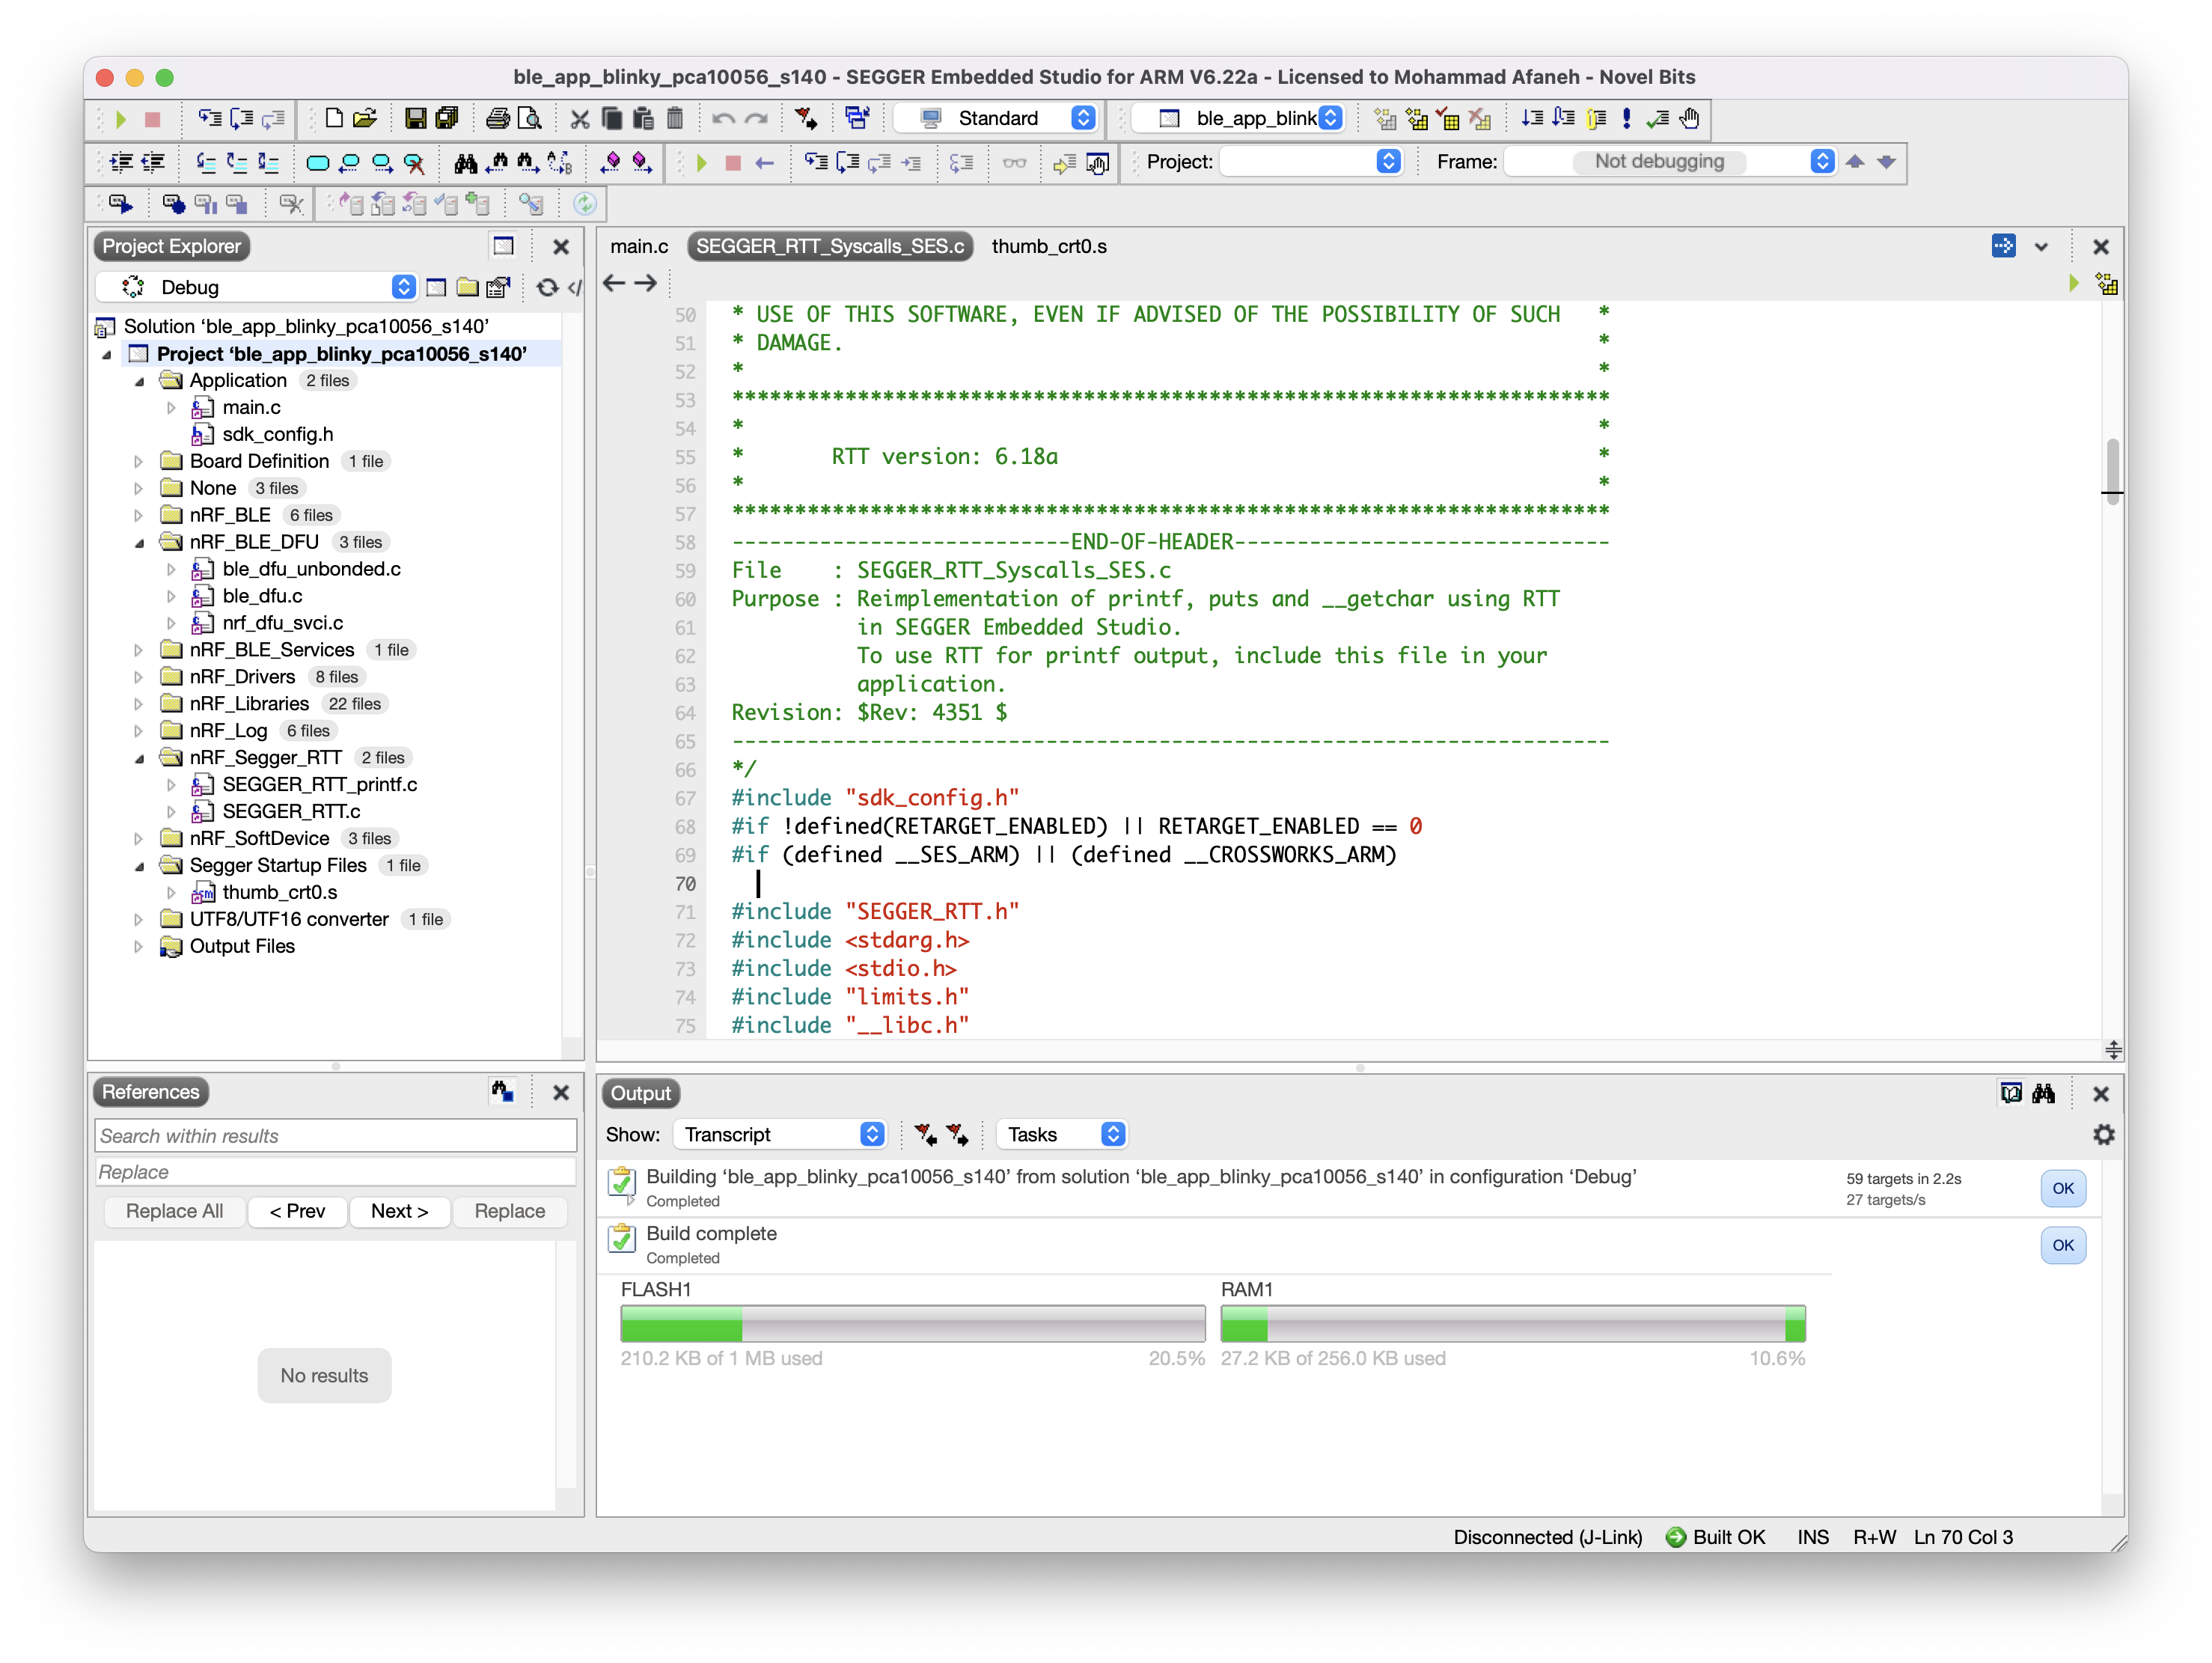Collapse the nRF_Segger_RTT folder
The height and width of the screenshot is (1663, 2212).
139,757
